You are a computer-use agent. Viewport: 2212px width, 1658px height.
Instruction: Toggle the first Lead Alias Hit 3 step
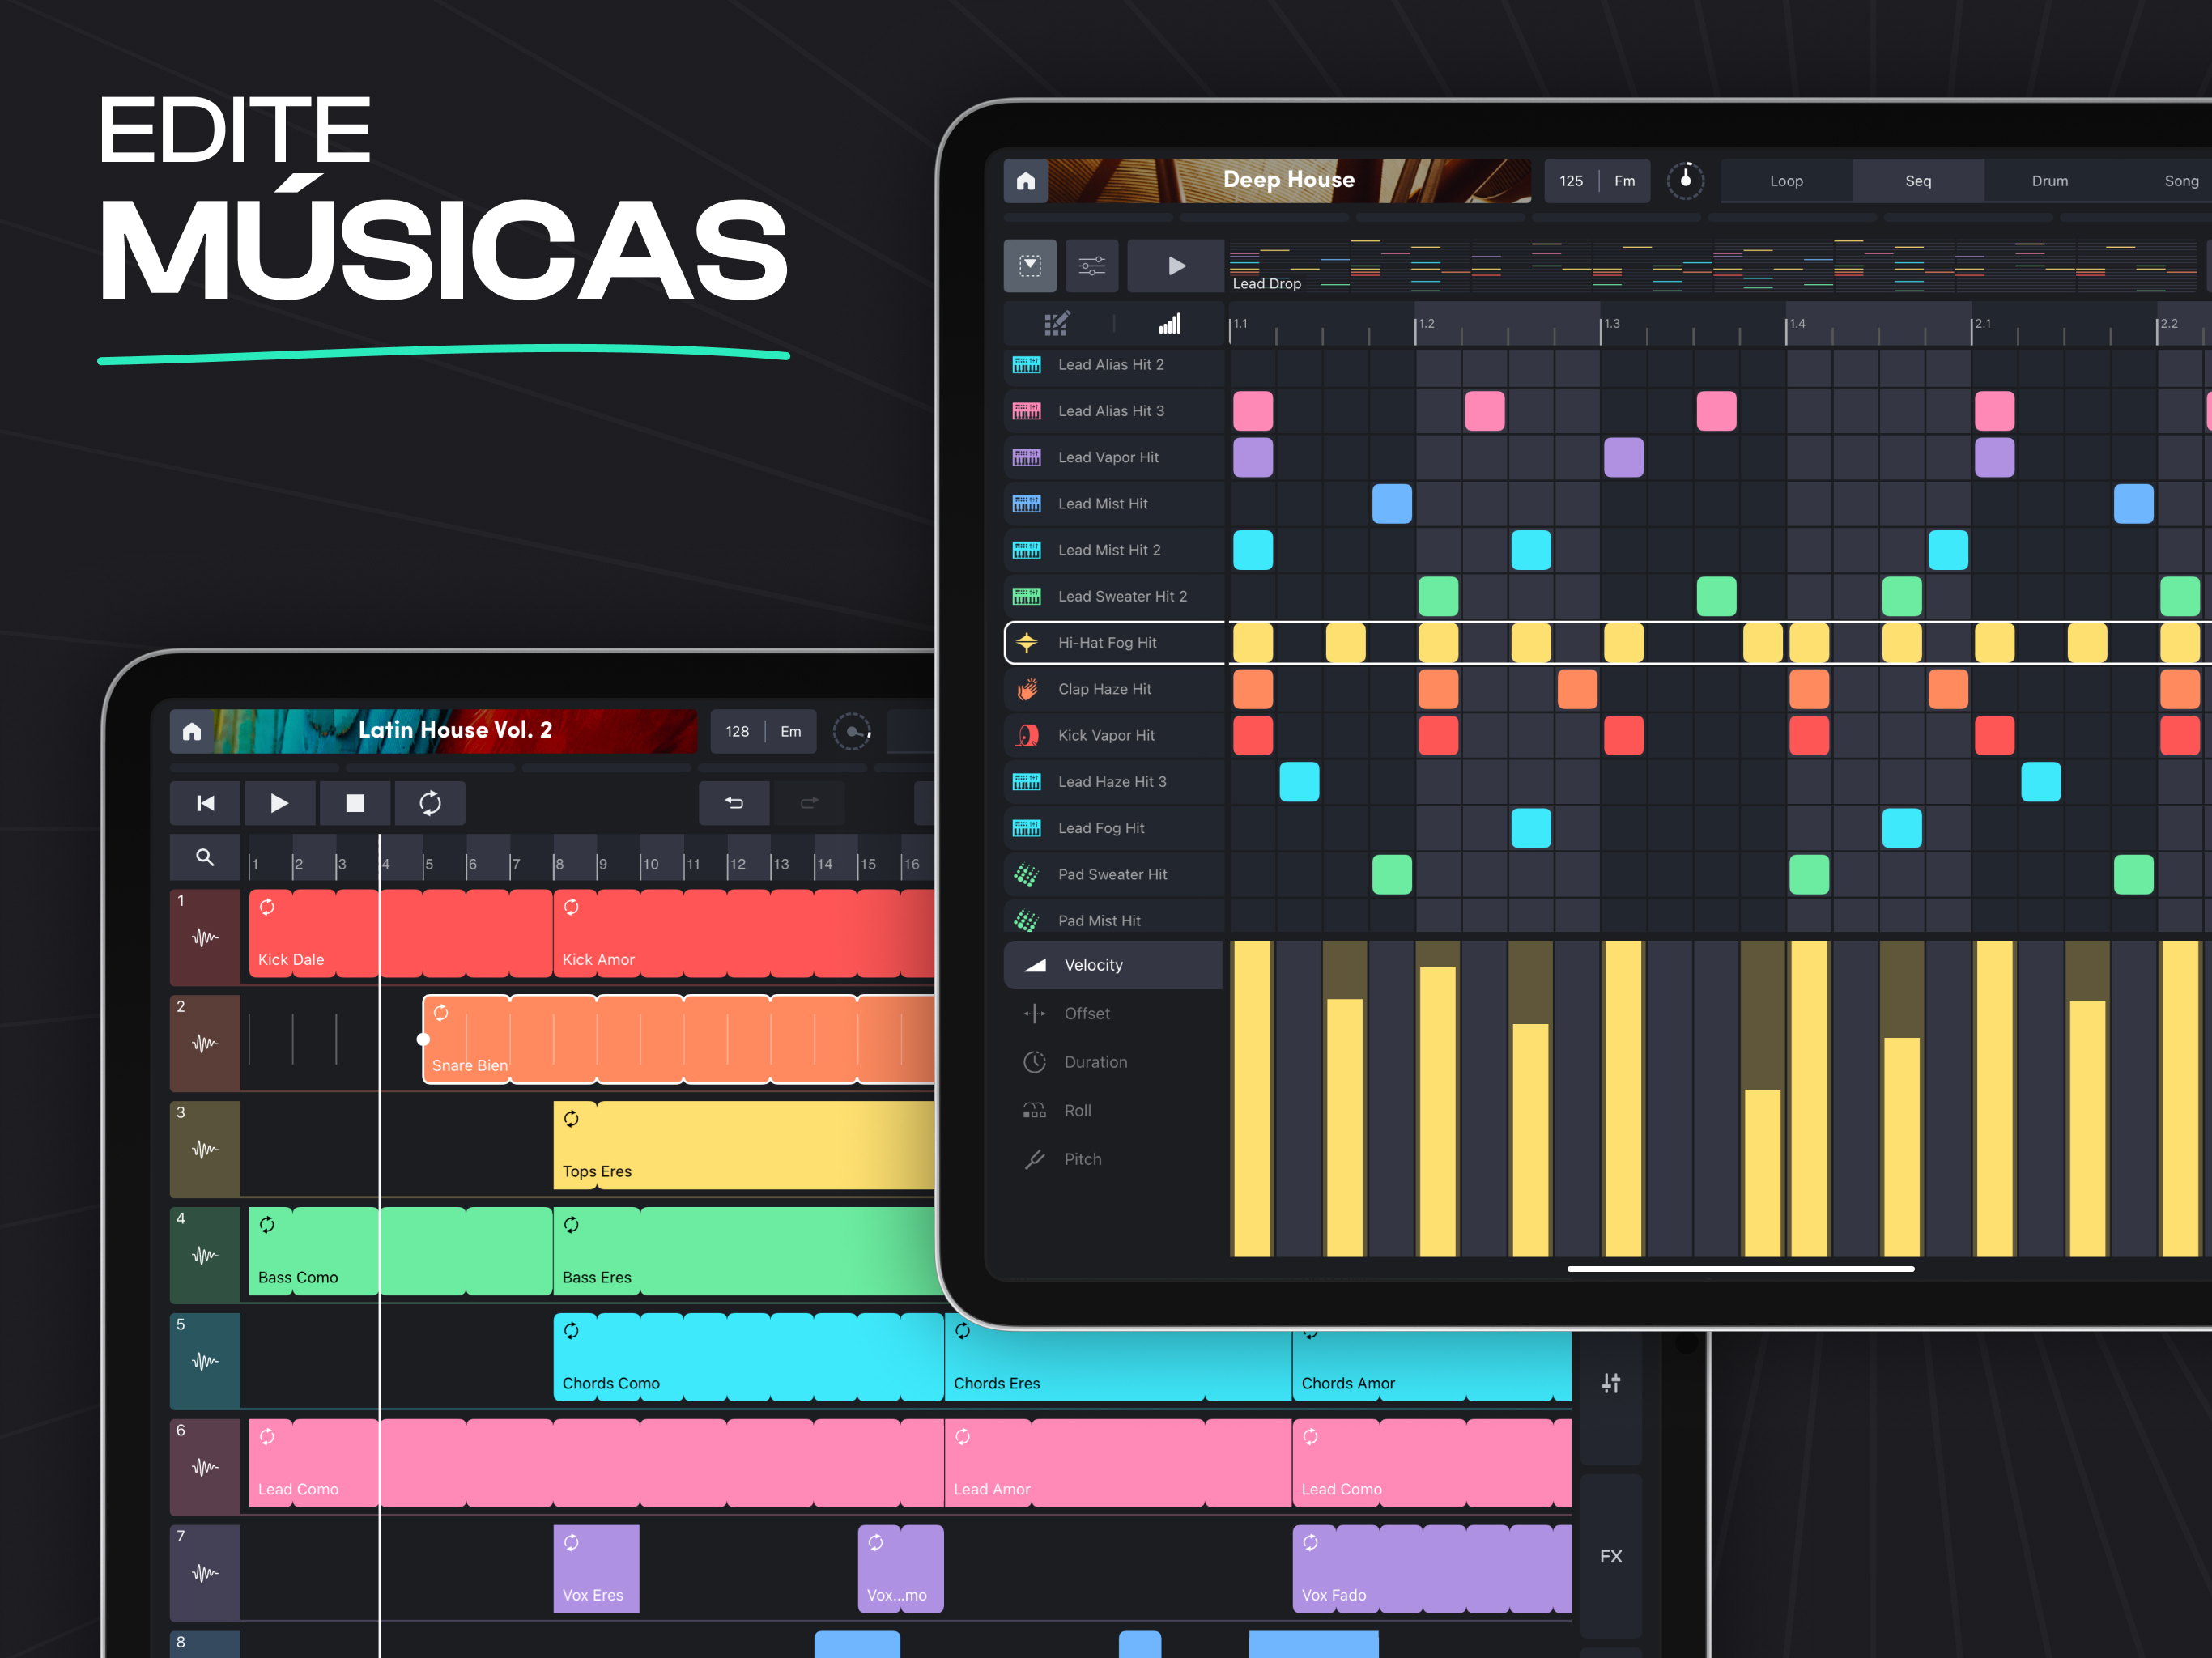click(x=1253, y=411)
